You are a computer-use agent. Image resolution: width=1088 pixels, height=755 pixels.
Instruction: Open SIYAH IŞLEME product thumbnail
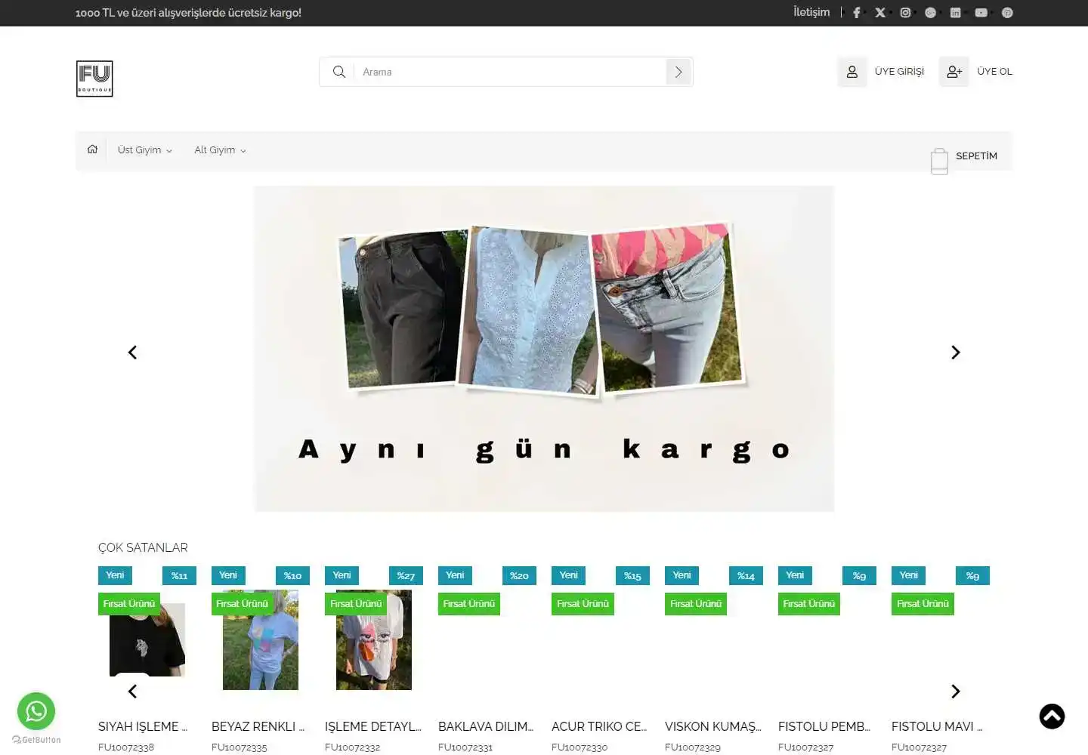tap(147, 639)
